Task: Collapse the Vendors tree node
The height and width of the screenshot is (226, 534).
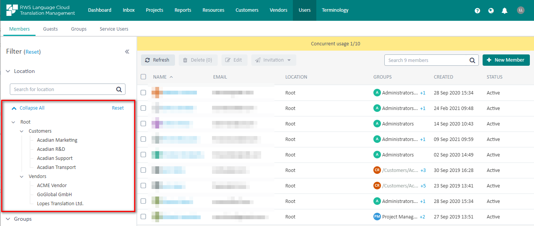Action: point(22,176)
